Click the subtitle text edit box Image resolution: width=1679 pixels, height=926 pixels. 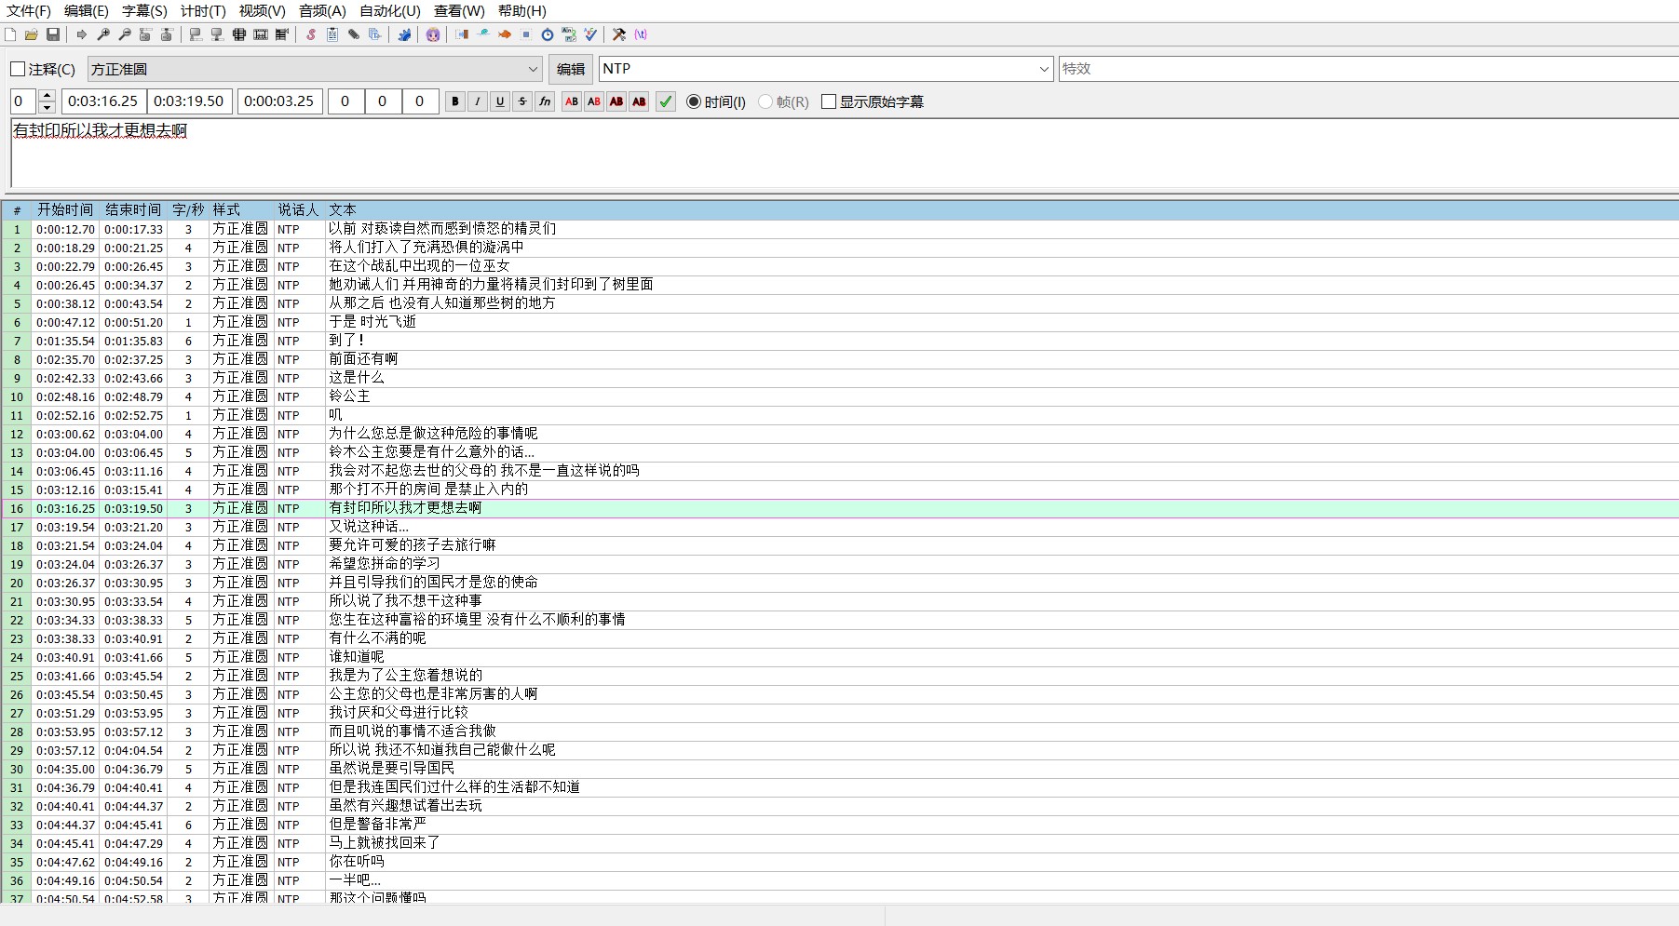(x=844, y=154)
